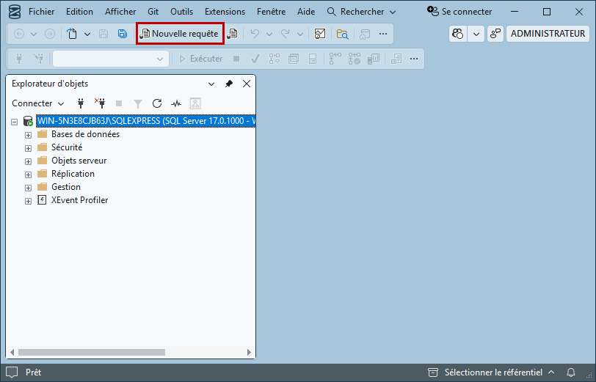Click the connect plug icon in the SQL editor toolbar
Viewport: 596px width, 382px height.
point(19,59)
